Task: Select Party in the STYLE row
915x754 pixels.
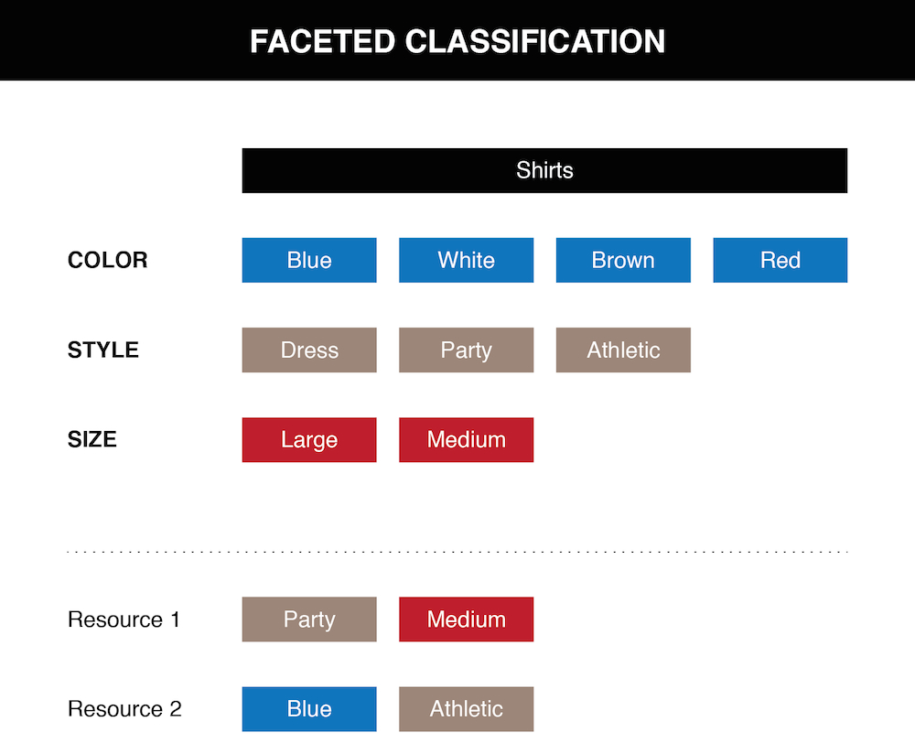Action: point(466,350)
